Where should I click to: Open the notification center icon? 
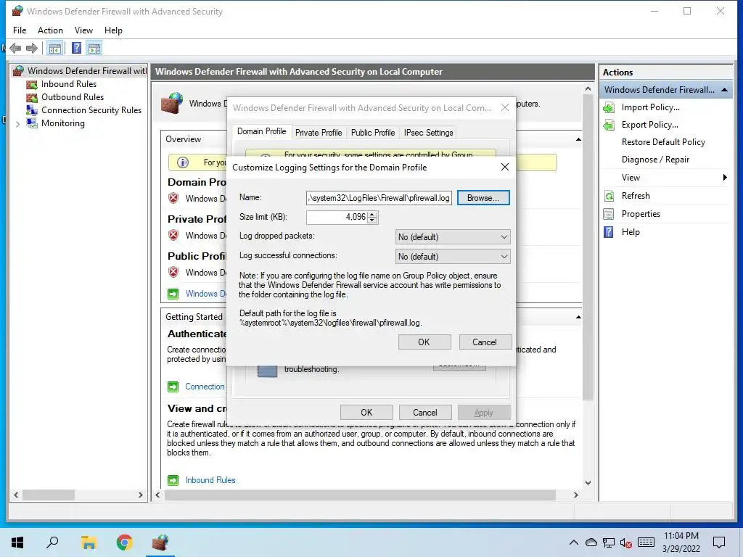point(719,542)
